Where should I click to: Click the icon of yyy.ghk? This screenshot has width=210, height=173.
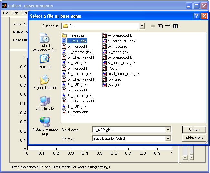[x=105, y=85]
